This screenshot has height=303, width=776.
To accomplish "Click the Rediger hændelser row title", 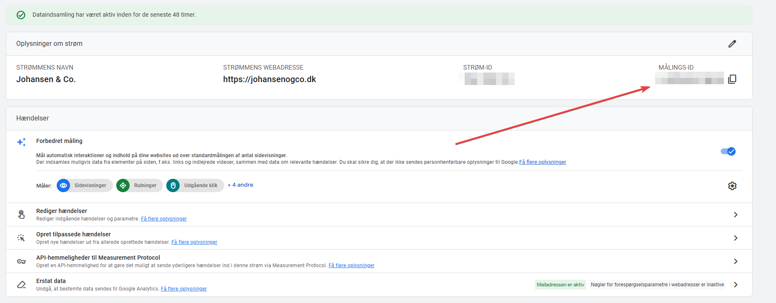I will tap(62, 211).
